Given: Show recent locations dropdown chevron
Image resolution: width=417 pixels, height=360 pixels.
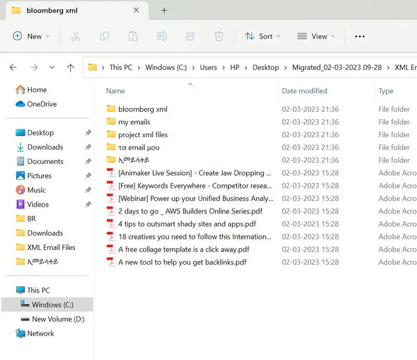Looking at the screenshot, I should click(x=52, y=67).
